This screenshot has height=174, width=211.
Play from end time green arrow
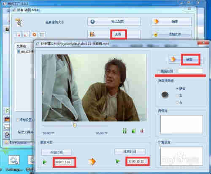118,161
